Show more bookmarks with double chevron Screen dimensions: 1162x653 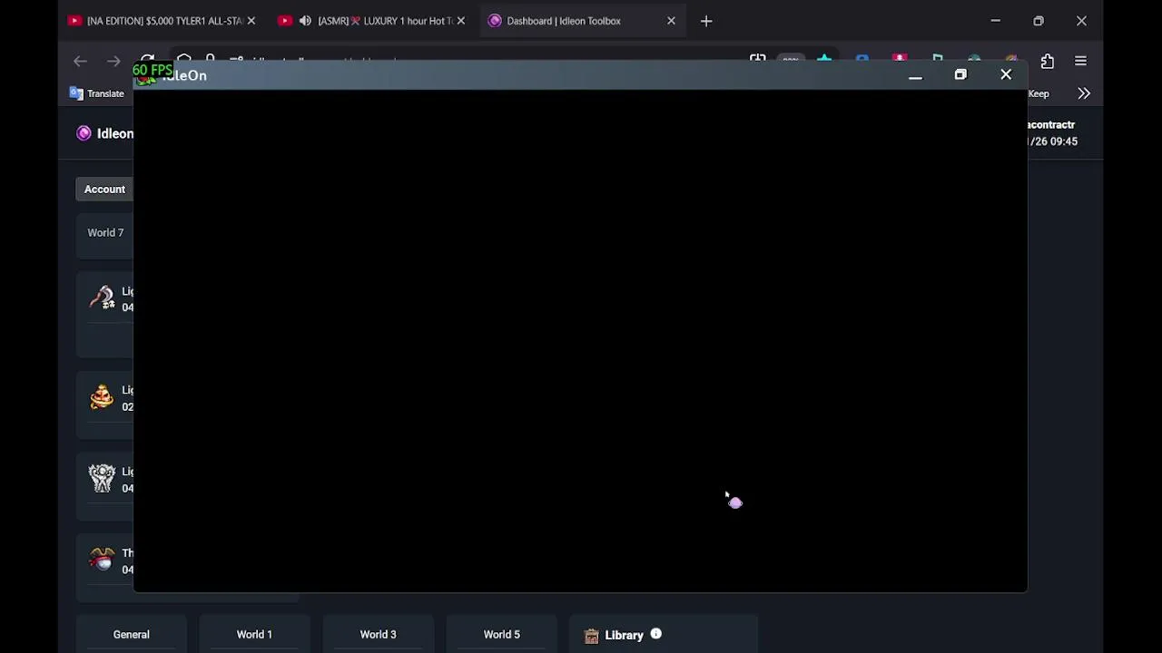1084,93
